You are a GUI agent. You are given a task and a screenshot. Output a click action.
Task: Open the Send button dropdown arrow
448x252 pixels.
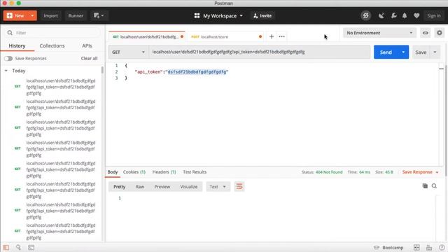(403, 52)
